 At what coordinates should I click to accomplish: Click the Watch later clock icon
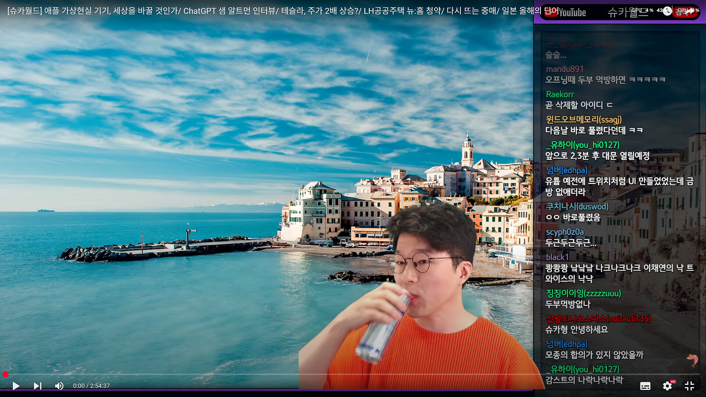[x=667, y=11]
